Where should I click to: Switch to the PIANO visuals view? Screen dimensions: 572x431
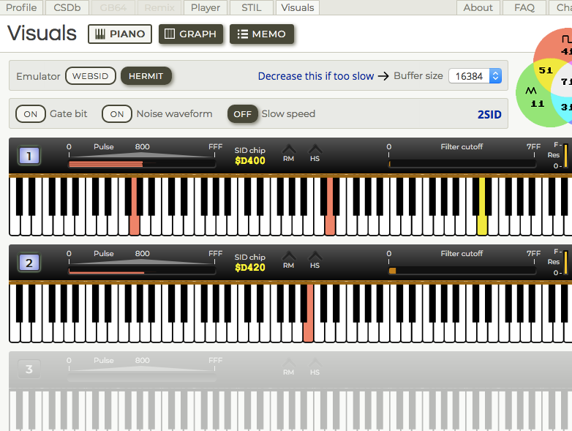click(120, 34)
